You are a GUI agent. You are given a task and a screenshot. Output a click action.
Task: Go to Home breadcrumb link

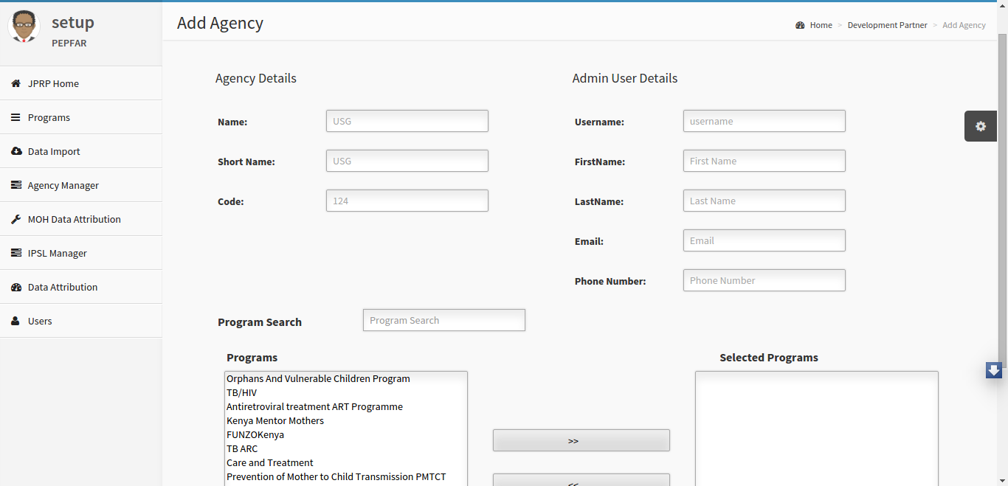(821, 25)
